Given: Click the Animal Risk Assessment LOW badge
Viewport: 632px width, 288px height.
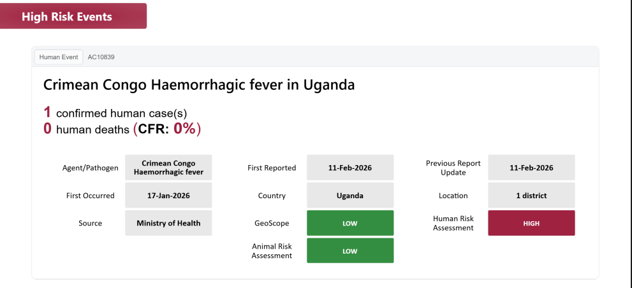Looking at the screenshot, I should pyautogui.click(x=350, y=250).
